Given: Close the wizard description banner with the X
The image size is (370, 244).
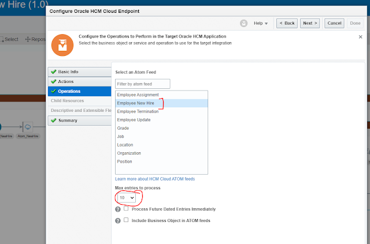Looking at the screenshot, I should pyautogui.click(x=360, y=37).
